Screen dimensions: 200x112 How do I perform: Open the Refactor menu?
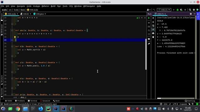[x=45, y=6]
